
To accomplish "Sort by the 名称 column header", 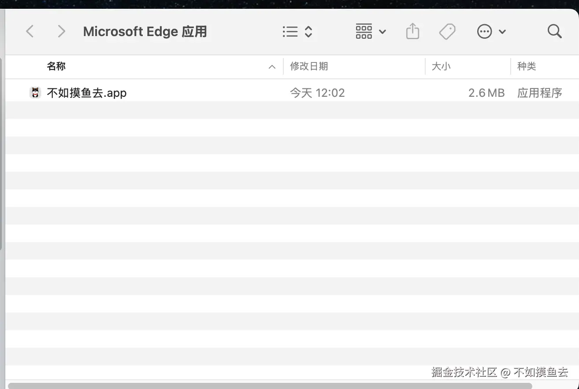I will pos(56,66).
